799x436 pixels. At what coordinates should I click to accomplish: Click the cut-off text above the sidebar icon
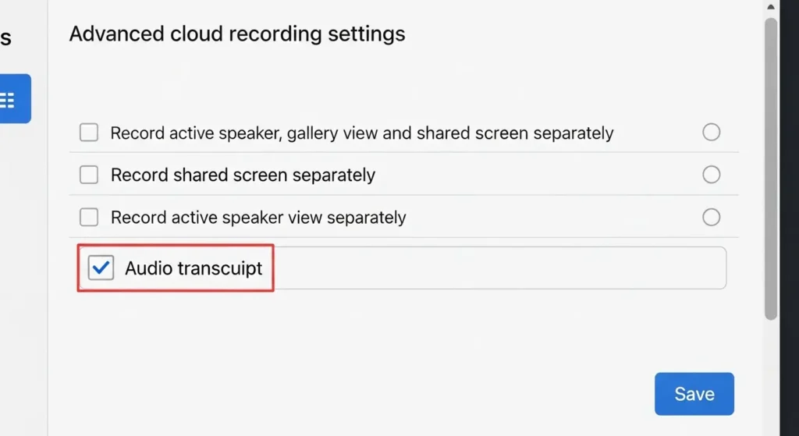[x=5, y=37]
